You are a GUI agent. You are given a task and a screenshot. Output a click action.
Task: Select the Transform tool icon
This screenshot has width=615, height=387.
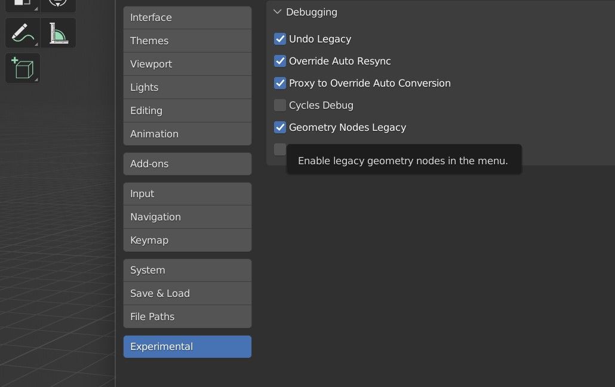[x=58, y=5]
